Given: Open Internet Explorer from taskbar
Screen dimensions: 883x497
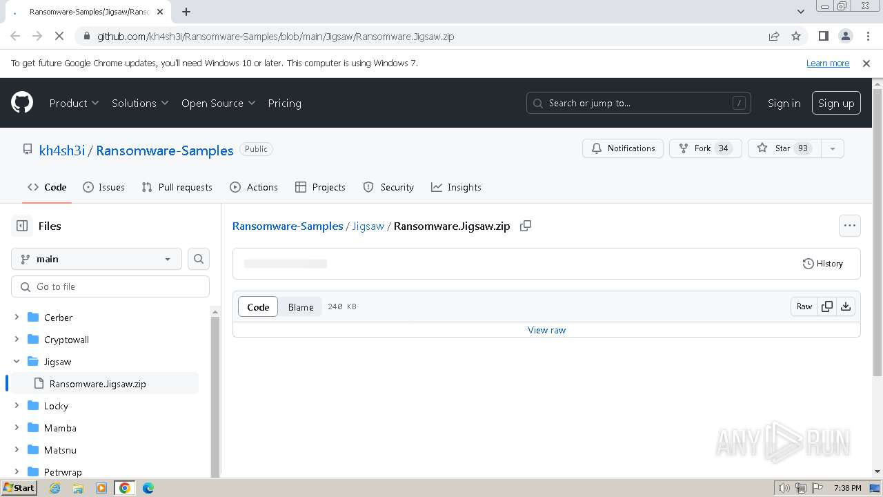Looking at the screenshot, I should (54, 488).
